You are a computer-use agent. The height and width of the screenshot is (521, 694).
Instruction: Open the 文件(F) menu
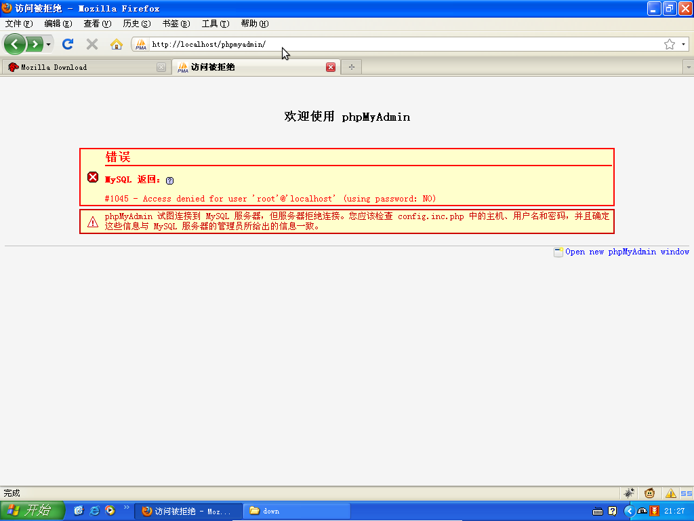coord(19,24)
